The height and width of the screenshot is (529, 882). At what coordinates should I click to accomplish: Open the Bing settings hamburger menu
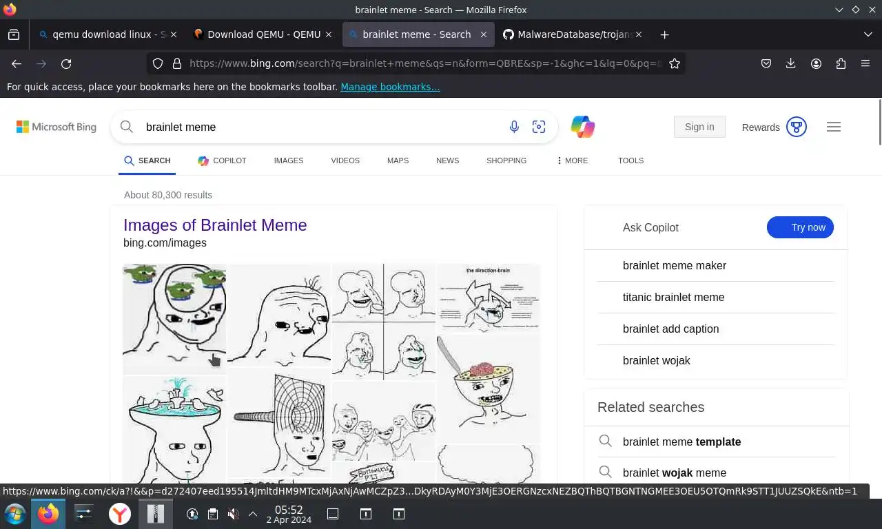(834, 127)
